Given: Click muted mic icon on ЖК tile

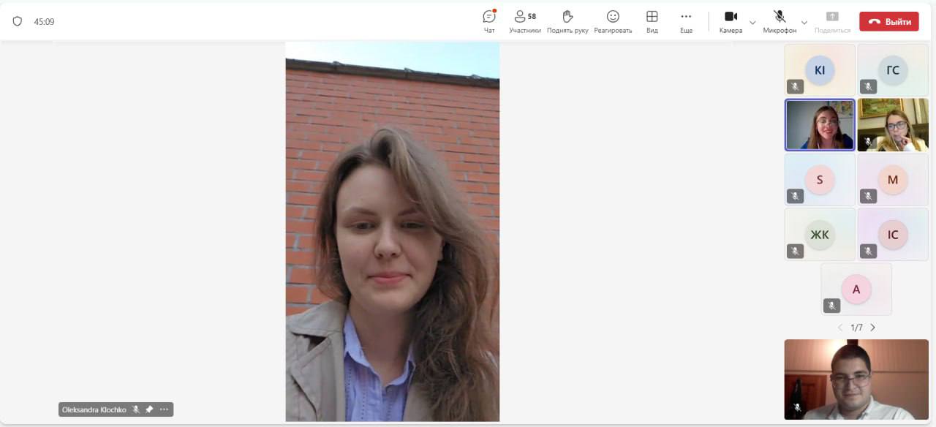Looking at the screenshot, I should (x=795, y=251).
